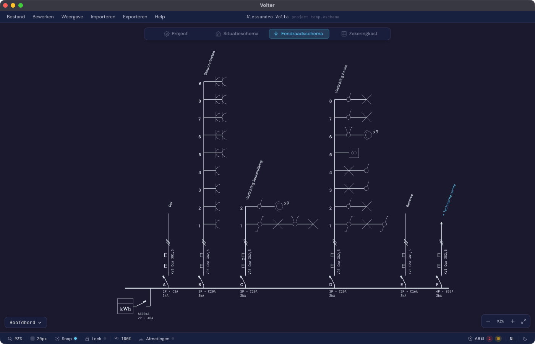
Task: Zoom in with the plus button
Action: [x=512, y=321]
